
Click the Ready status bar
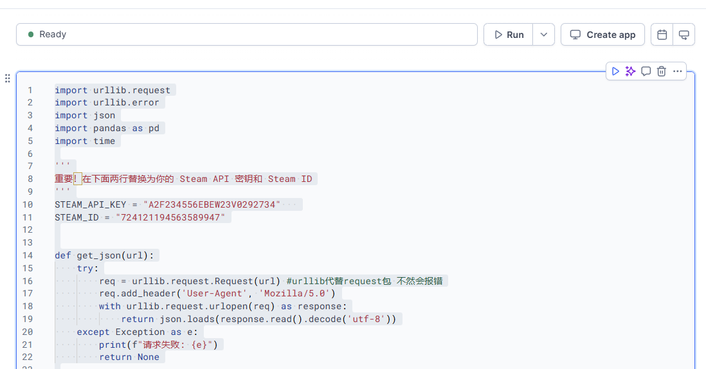click(246, 35)
